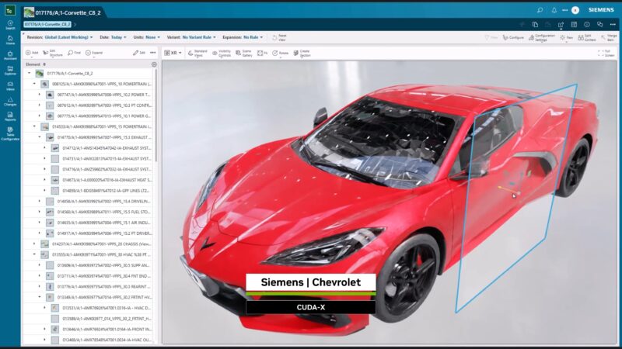
Task: Open the Units None dropdown
Action: 147,37
